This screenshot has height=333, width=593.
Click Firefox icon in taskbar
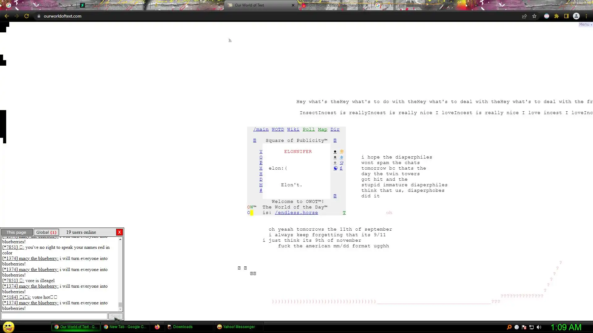coord(157,327)
